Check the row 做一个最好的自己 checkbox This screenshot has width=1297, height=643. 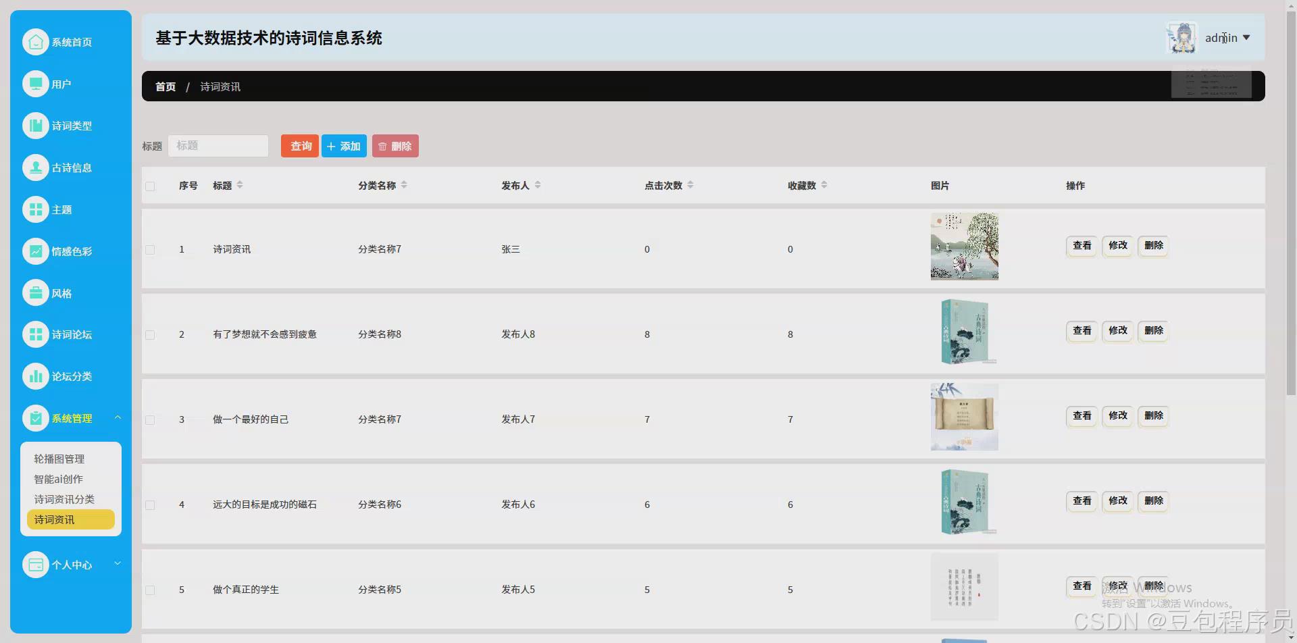pos(150,420)
